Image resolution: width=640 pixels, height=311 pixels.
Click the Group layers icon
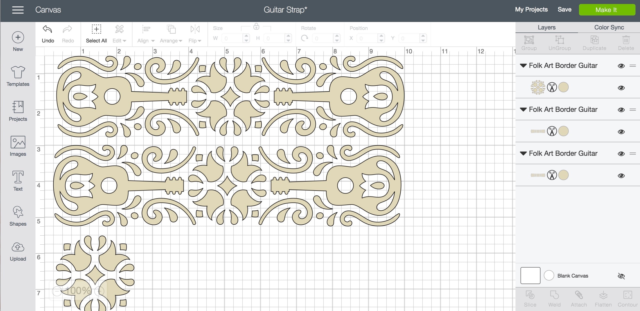tap(529, 43)
